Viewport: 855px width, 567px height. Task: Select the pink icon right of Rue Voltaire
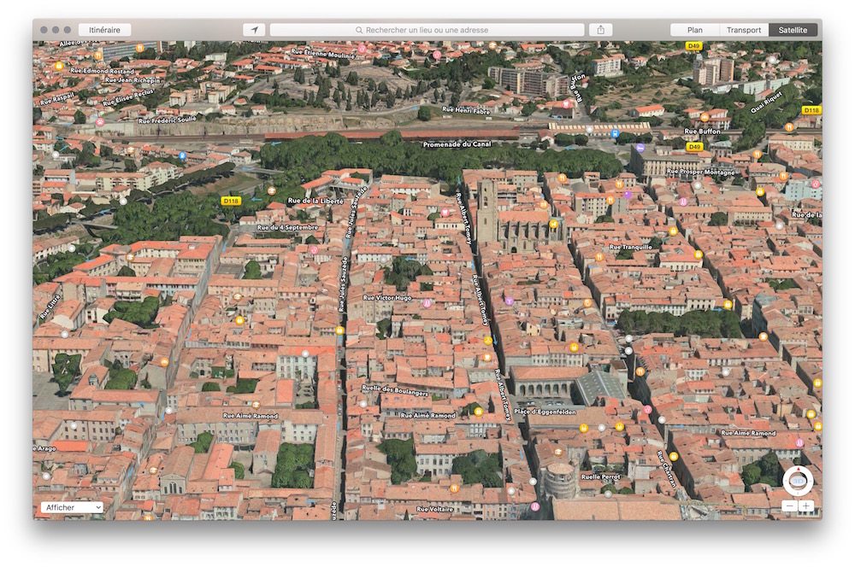[535, 506]
